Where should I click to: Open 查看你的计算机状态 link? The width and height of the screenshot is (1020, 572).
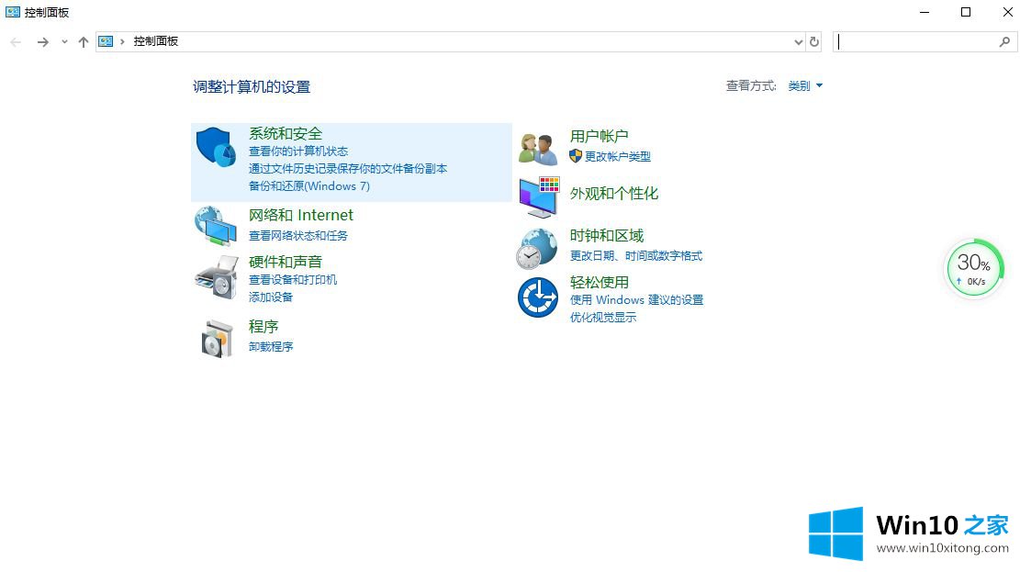(298, 151)
